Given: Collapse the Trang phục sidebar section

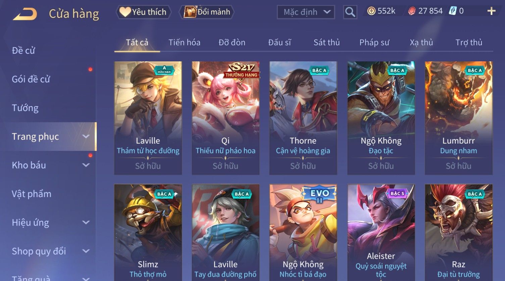Looking at the screenshot, I should (x=86, y=136).
